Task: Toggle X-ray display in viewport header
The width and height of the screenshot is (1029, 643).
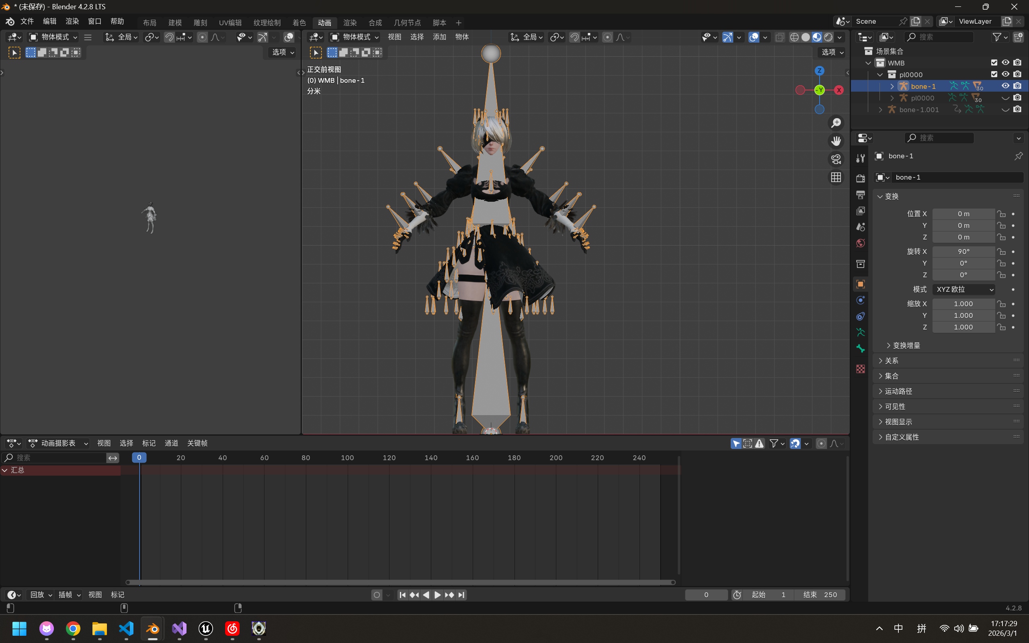Action: (x=779, y=37)
